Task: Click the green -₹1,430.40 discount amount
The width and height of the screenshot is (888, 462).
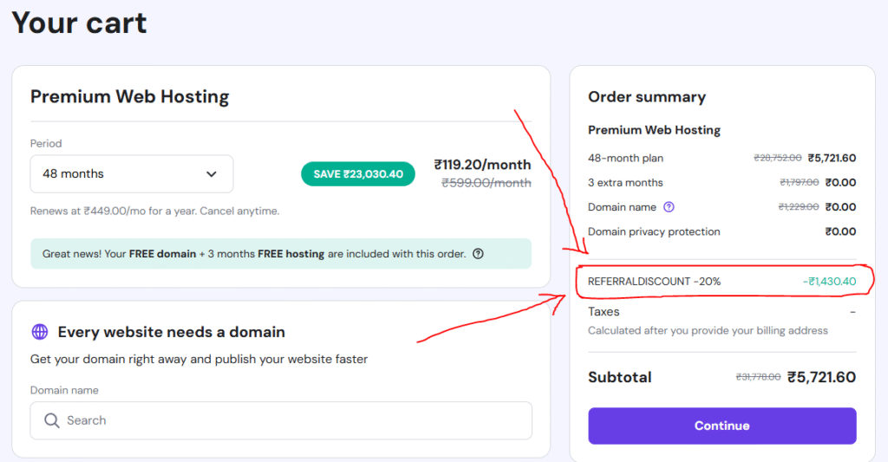Action: [829, 282]
